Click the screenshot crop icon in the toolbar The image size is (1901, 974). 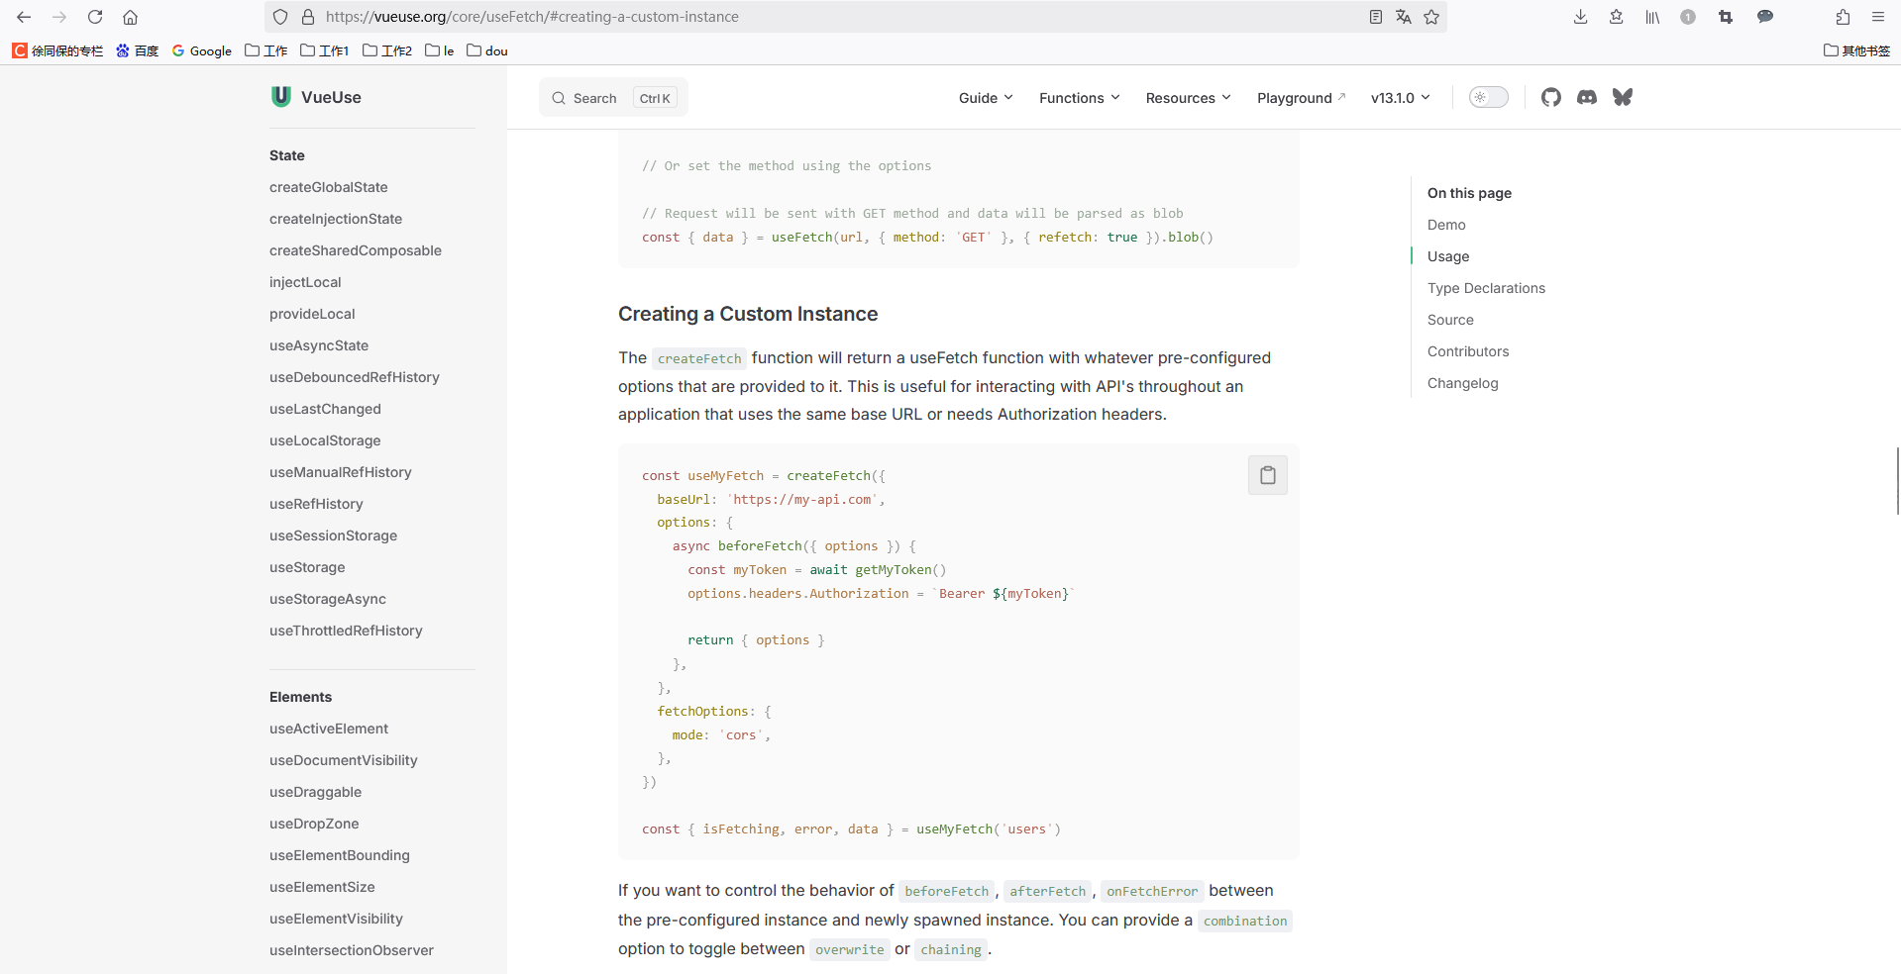pyautogui.click(x=1726, y=17)
